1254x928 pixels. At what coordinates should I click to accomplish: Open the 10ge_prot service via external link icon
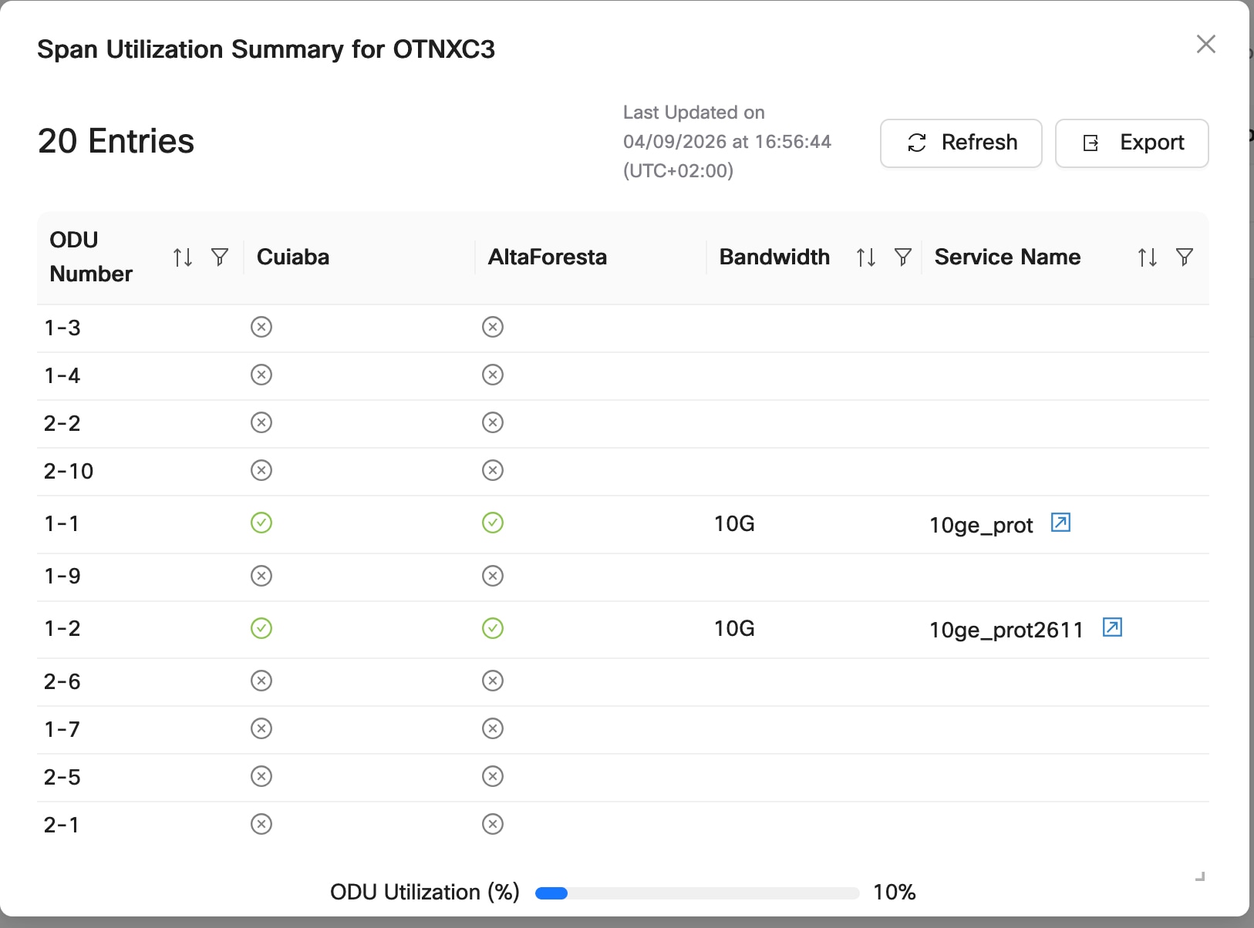point(1060,523)
